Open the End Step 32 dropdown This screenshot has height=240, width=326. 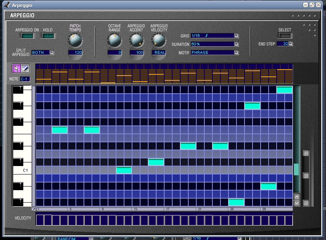[x=291, y=44]
